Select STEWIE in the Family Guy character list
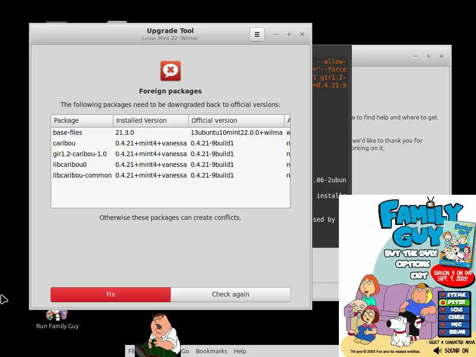Viewport: 476px width, 357px height. coord(454,295)
